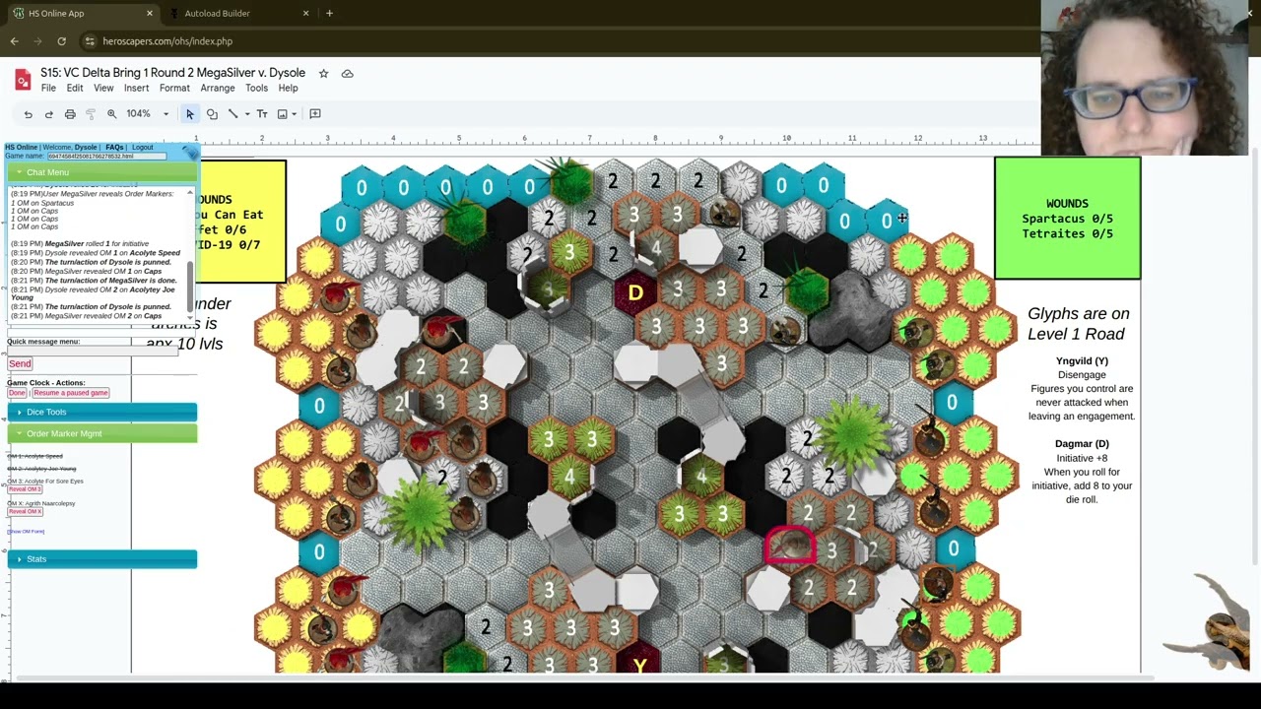Image resolution: width=1261 pixels, height=709 pixels.
Task: Click Resume a paused game button
Action: pos(71,393)
